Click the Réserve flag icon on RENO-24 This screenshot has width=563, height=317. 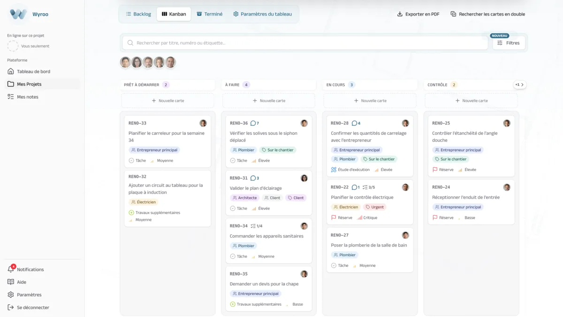click(435, 217)
